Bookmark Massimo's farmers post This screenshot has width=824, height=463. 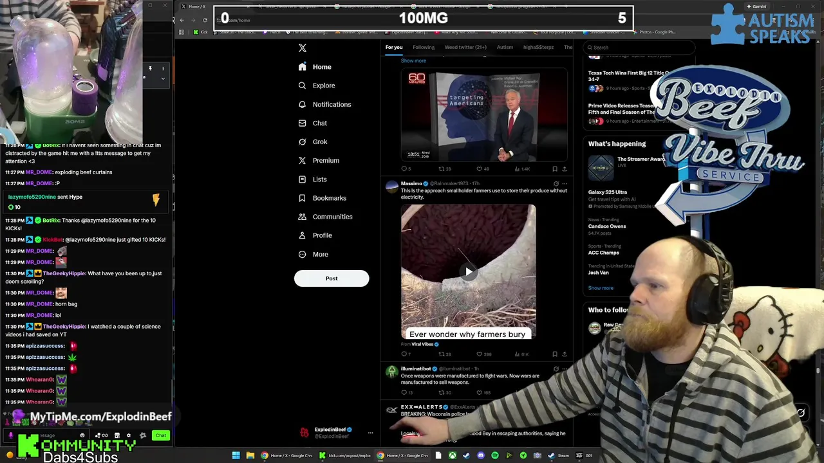554,354
